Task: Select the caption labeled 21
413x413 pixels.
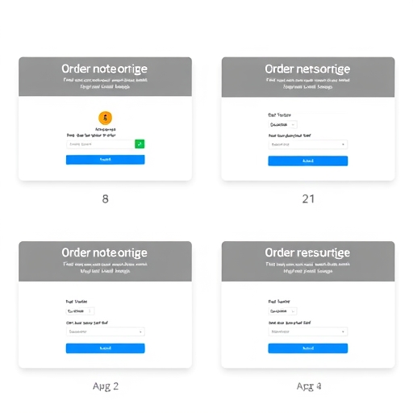Action: 308,199
